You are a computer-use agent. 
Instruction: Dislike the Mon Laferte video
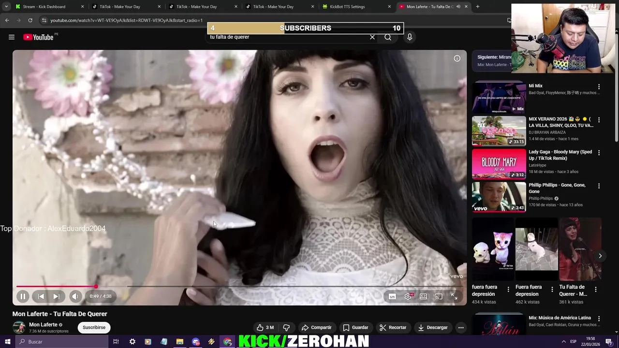286,327
